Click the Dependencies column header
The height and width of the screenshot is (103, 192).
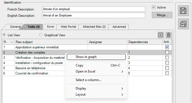[x=145, y=42]
